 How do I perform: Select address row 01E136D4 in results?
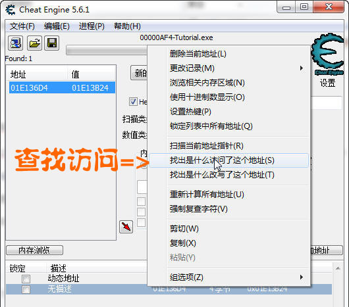[62, 87]
